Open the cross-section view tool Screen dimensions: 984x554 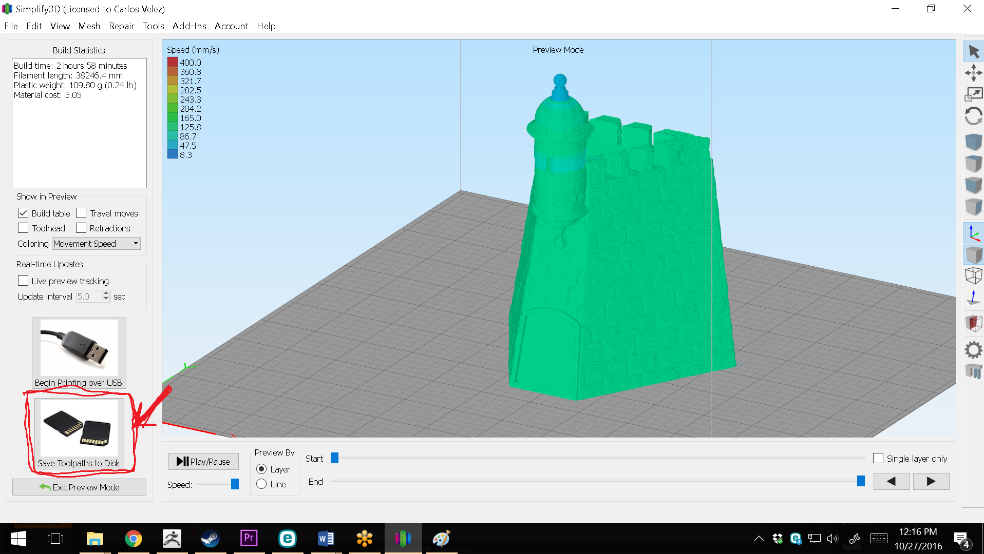pos(973,323)
